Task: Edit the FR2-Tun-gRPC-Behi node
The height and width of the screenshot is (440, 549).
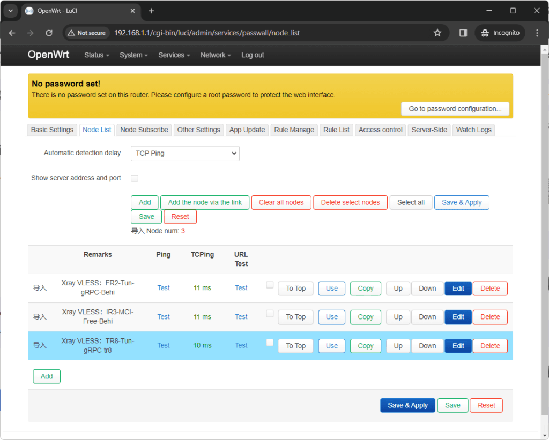Action: coord(458,289)
